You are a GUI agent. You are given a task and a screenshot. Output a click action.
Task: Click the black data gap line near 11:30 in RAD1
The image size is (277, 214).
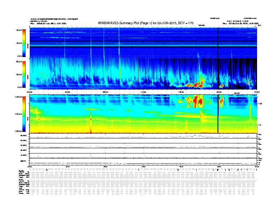(139, 74)
